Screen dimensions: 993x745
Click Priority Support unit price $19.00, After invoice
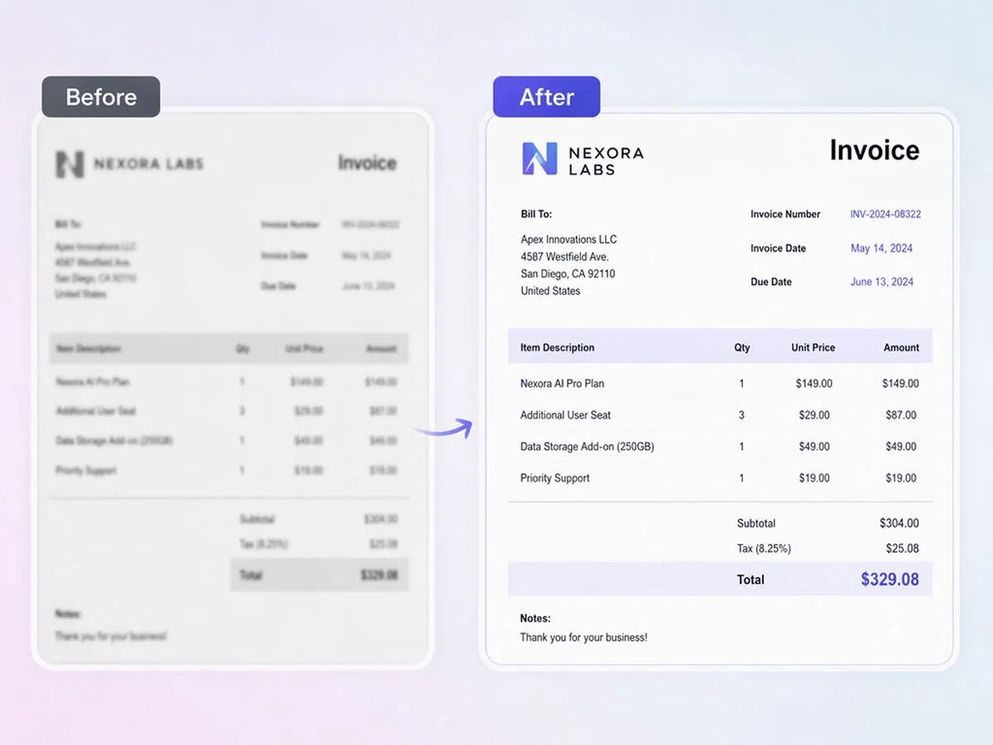(814, 478)
